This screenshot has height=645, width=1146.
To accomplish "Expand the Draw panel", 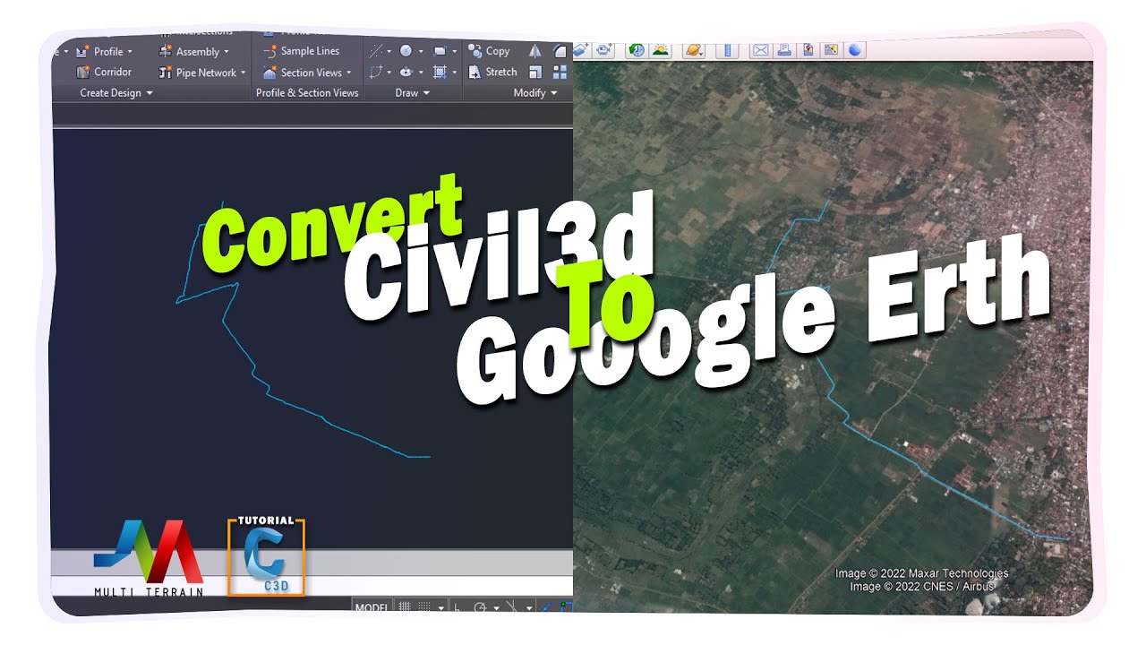I will (413, 92).
